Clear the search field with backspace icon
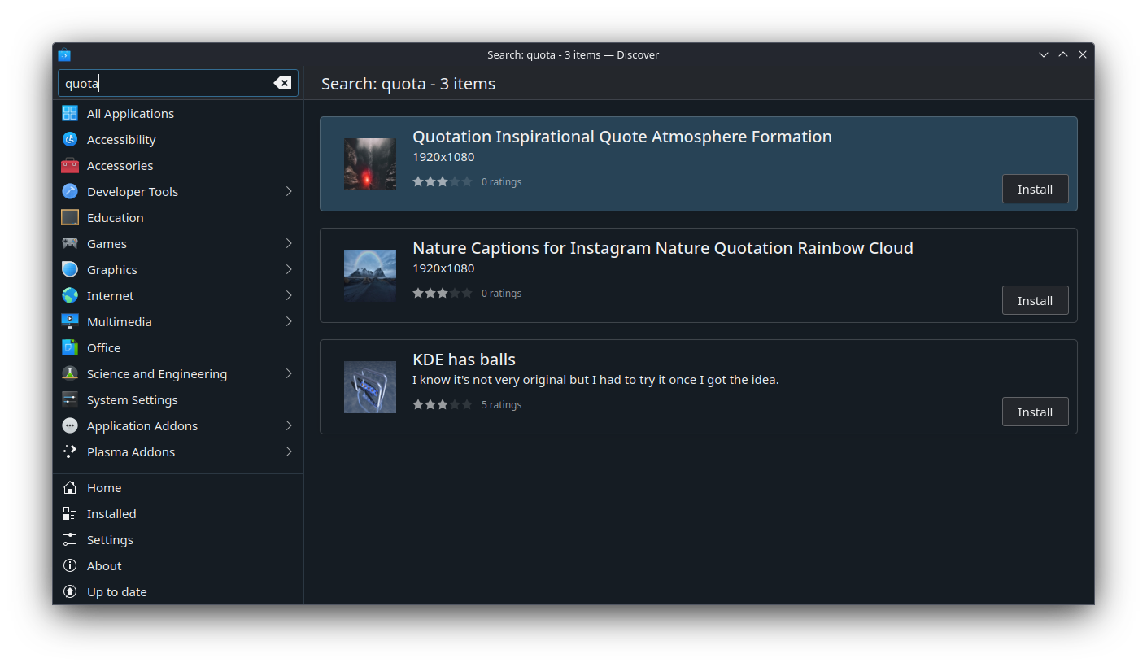This screenshot has height=667, width=1147. (282, 83)
